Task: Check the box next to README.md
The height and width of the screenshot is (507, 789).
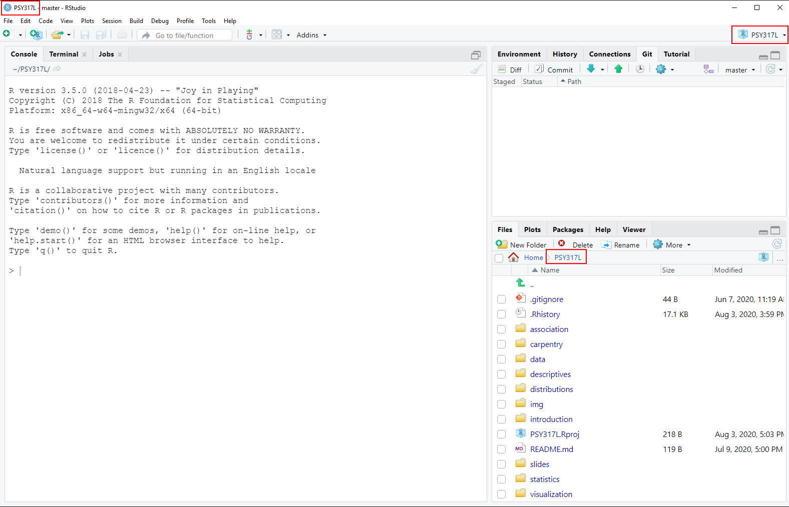Action: point(501,449)
